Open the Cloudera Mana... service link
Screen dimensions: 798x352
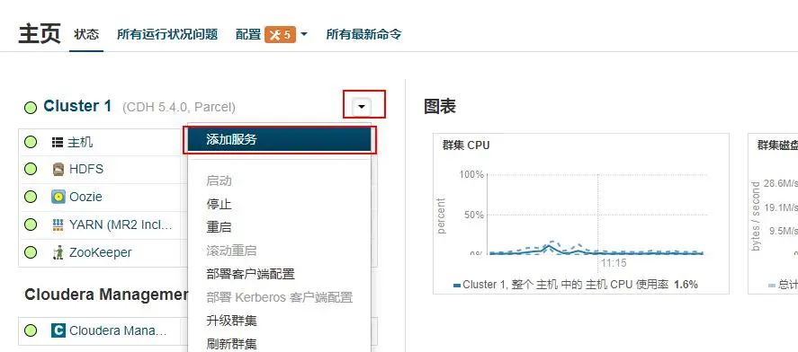(118, 331)
